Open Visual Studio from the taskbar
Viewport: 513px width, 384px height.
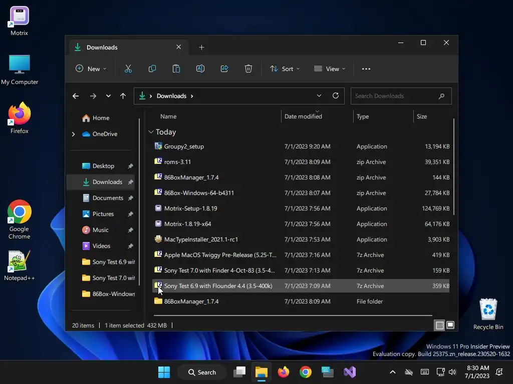pyautogui.click(x=349, y=372)
